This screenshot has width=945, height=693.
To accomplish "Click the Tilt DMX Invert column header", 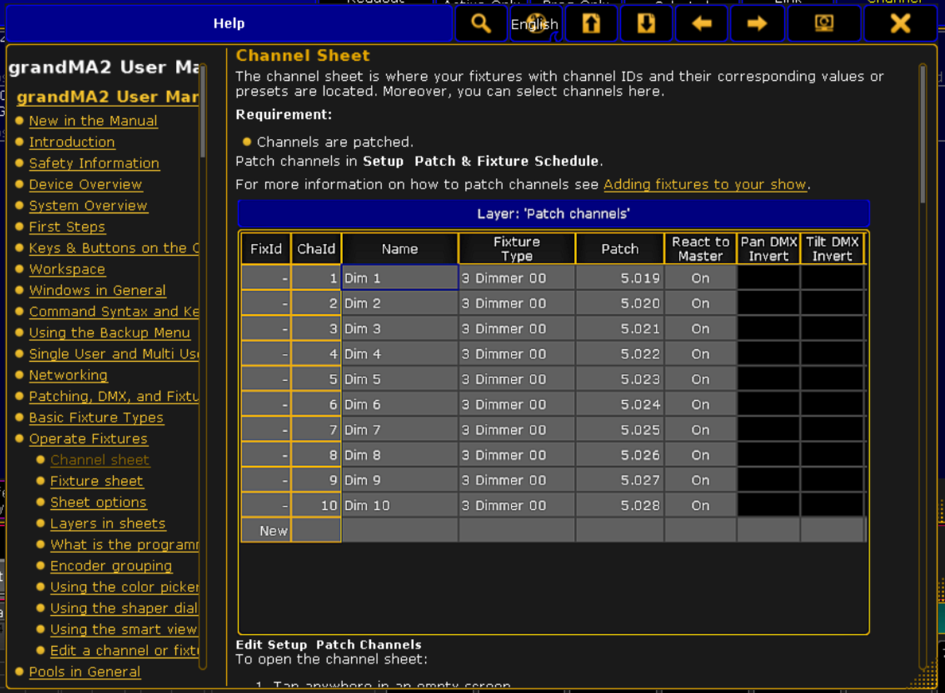I will point(832,249).
